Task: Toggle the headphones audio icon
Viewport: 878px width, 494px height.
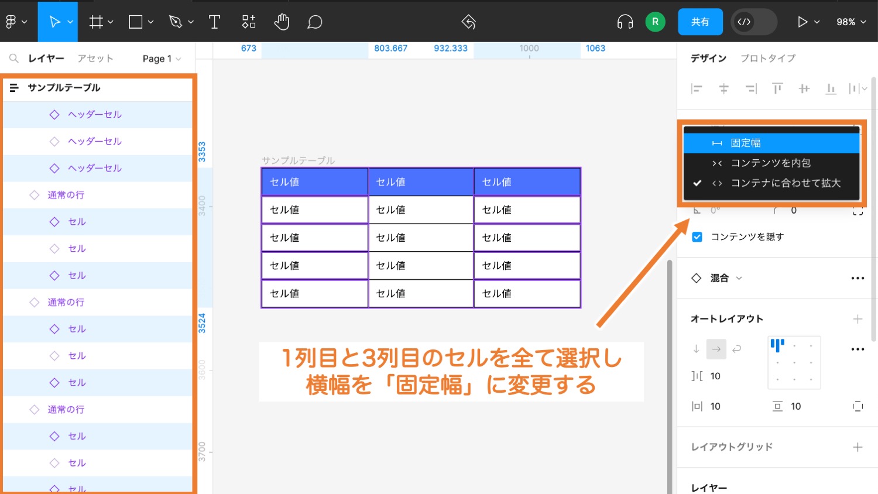Action: point(625,22)
